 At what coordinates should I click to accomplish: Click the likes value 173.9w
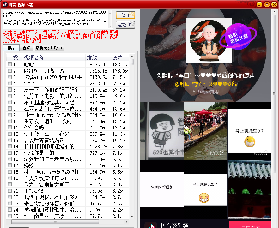120,71
